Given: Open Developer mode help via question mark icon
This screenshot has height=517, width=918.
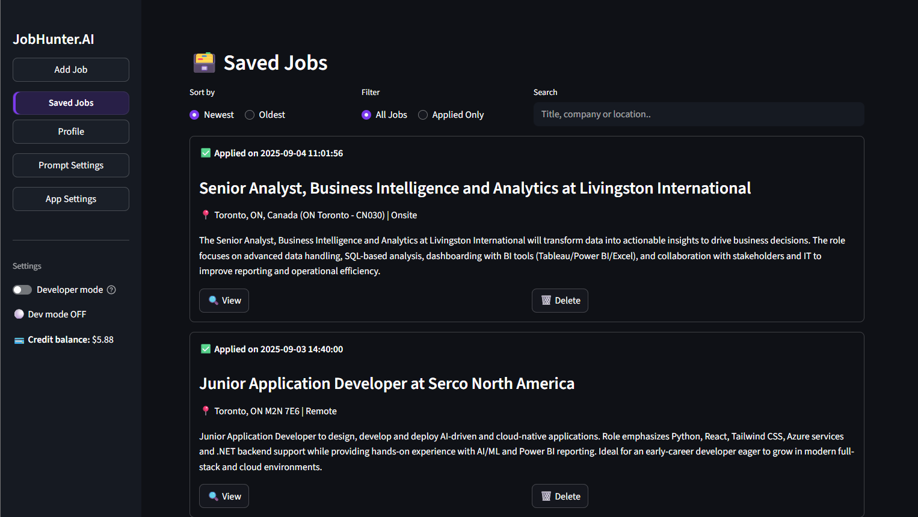Looking at the screenshot, I should (x=111, y=289).
